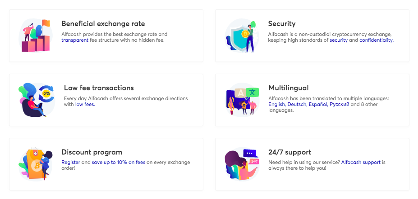Click the Discount program heading
The image size is (418, 199).
click(92, 152)
